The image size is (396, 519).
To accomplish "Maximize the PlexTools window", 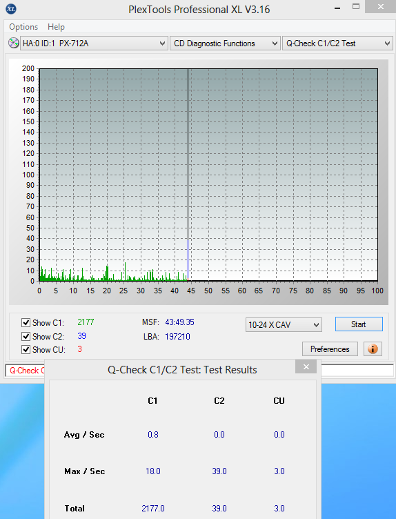I will [356, 7].
